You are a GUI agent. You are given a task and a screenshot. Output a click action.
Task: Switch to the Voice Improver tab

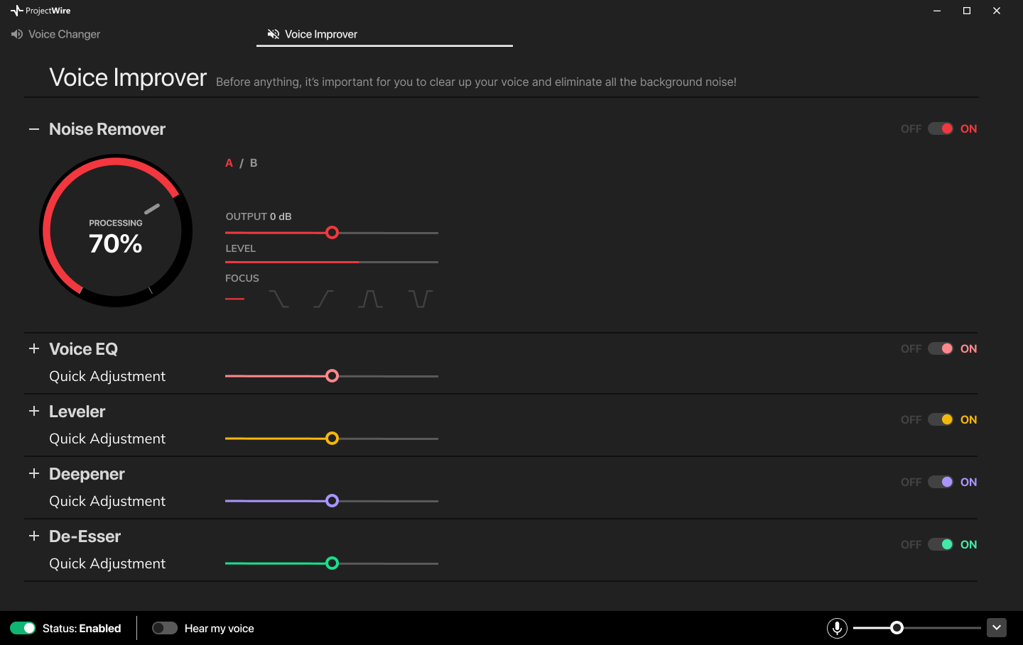click(x=384, y=34)
